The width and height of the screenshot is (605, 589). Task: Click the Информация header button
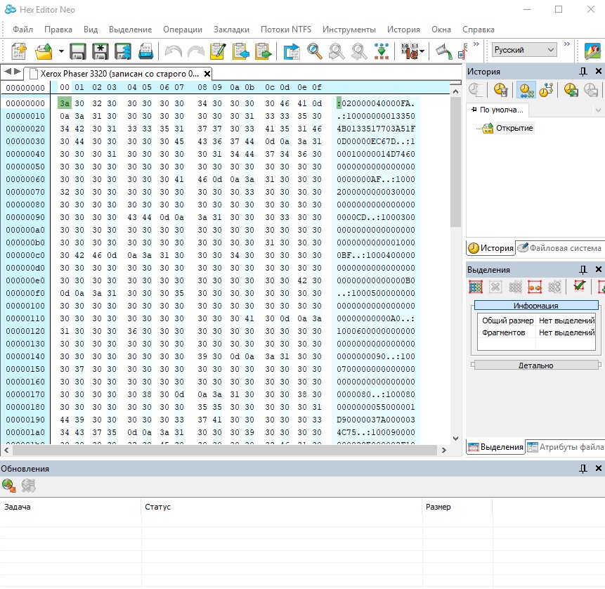coord(535,306)
